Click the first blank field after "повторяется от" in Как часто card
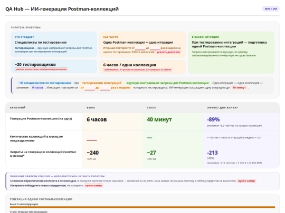 (x=140, y=48)
